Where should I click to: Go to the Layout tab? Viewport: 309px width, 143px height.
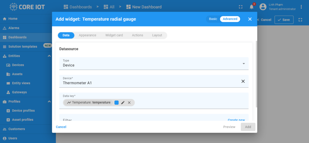coord(157,35)
